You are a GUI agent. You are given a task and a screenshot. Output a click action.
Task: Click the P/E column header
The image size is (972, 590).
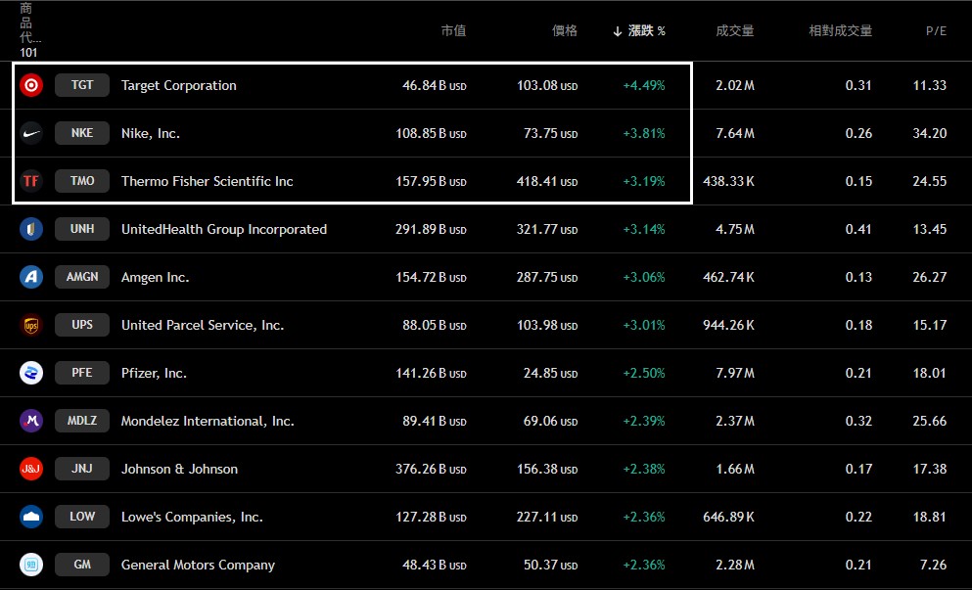coord(936,31)
